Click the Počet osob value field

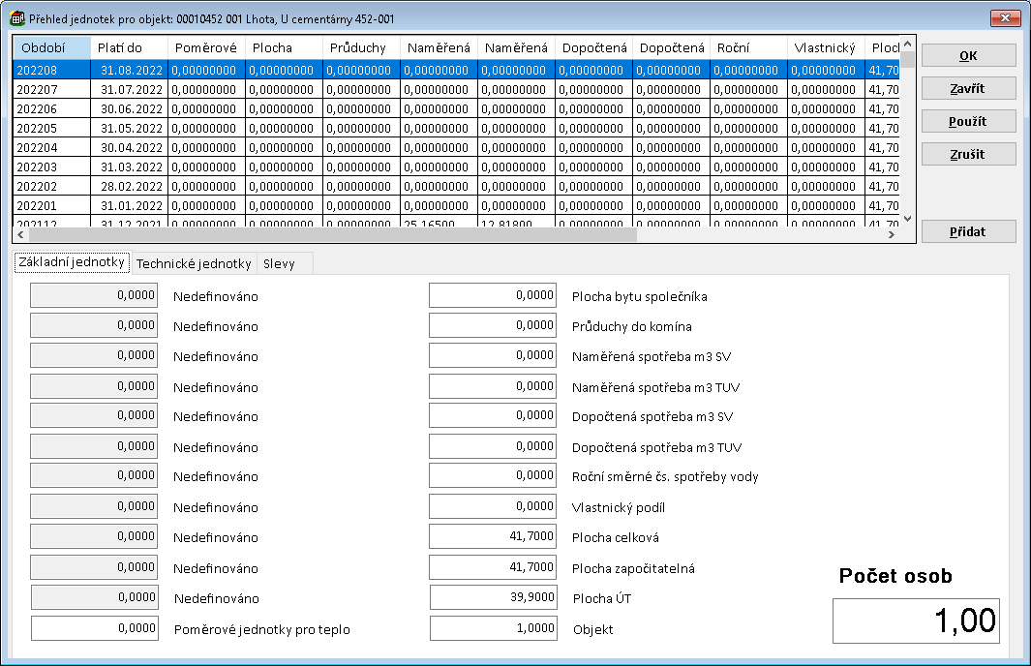[x=916, y=621]
